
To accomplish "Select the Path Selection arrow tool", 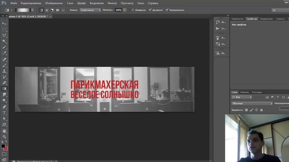I will coord(4,119).
